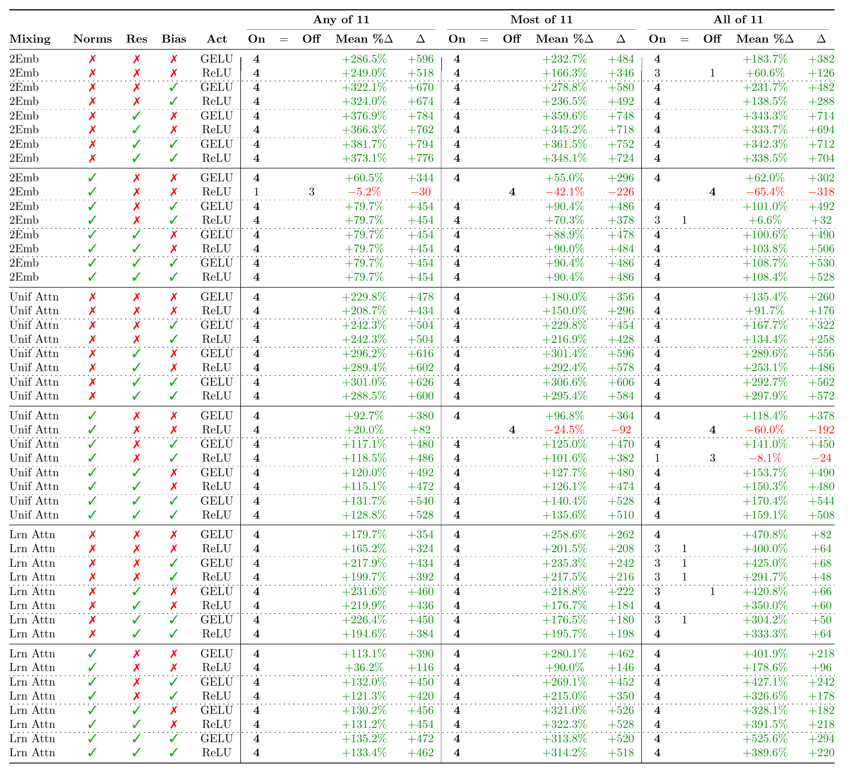Select the Mixing column header
The height and width of the screenshot is (773, 848).
point(30,39)
